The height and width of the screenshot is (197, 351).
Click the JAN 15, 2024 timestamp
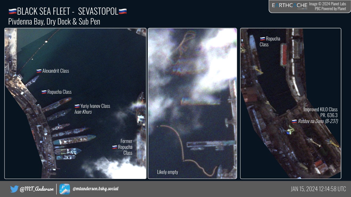coord(318,189)
